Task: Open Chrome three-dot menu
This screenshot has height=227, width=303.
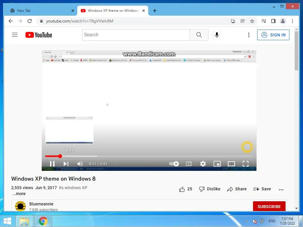Action: click(x=292, y=21)
